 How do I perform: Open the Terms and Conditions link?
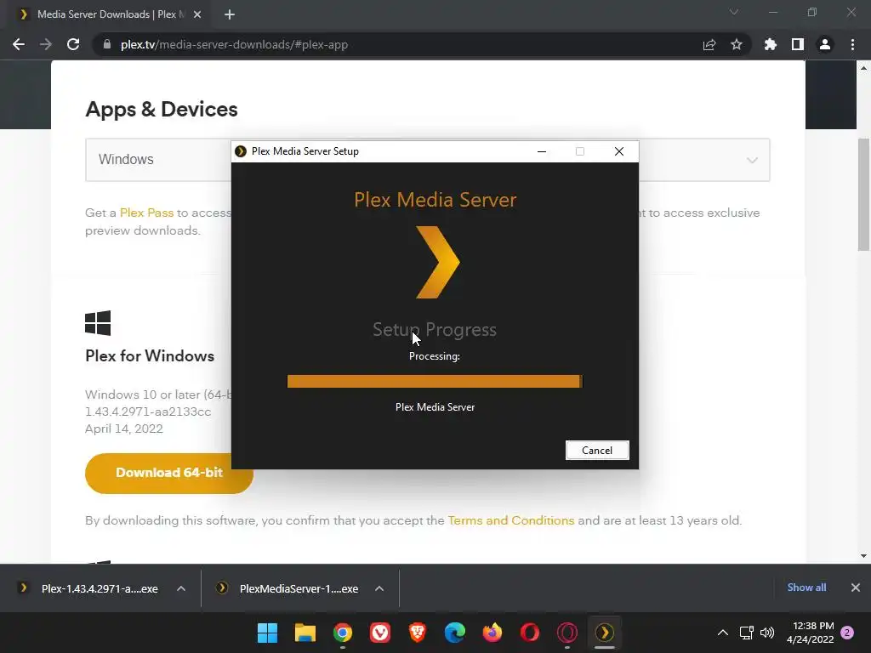click(x=511, y=520)
